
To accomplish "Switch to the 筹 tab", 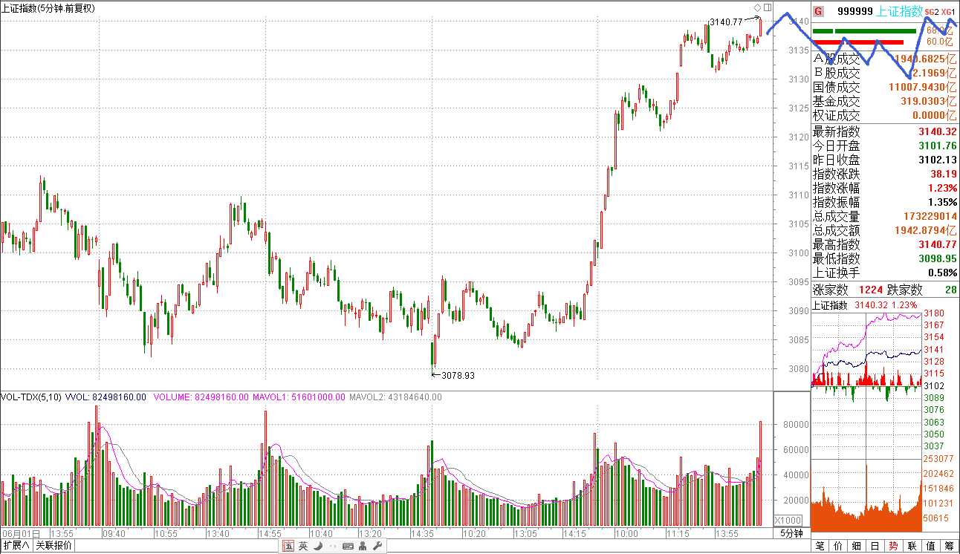I will [x=949, y=546].
